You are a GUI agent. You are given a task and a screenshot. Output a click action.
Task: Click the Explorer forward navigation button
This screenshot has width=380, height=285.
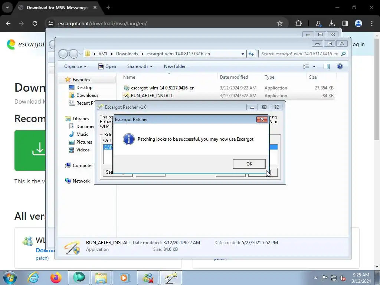tap(73, 54)
